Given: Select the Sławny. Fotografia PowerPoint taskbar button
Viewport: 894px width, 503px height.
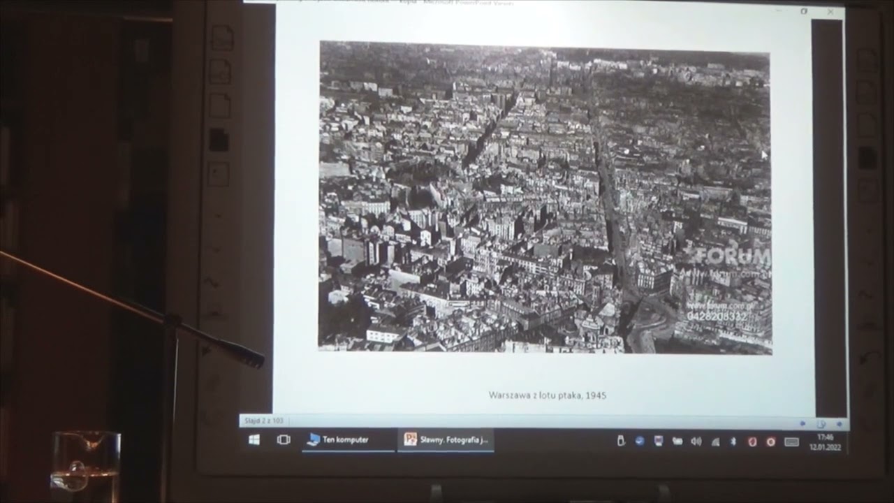Looking at the screenshot, I should pos(446,440).
